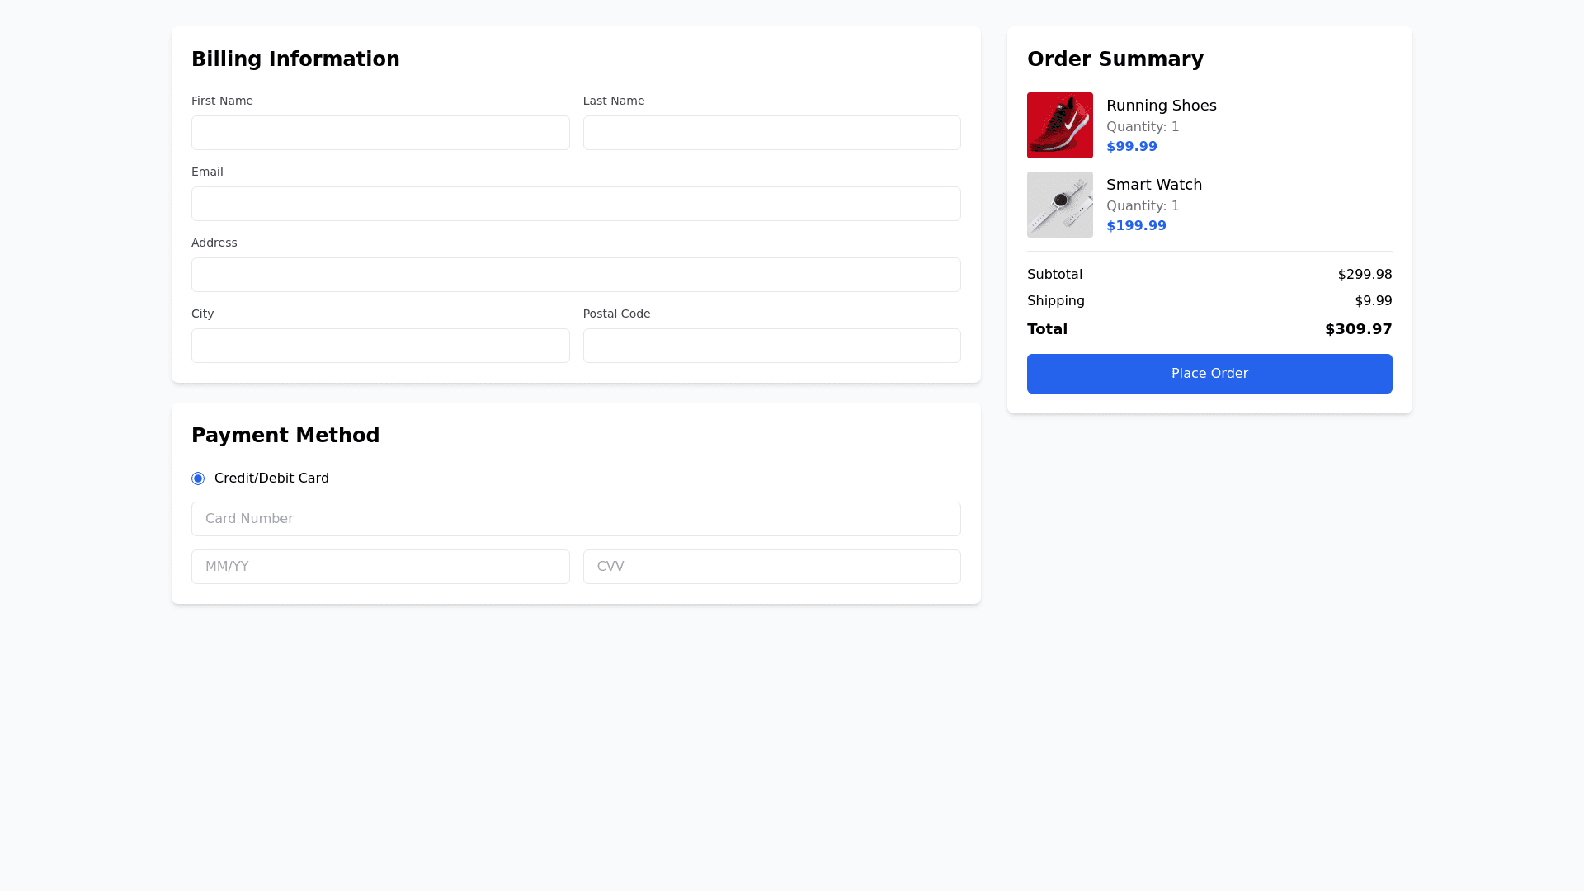Click the Smart Watch product name

click(x=1153, y=185)
